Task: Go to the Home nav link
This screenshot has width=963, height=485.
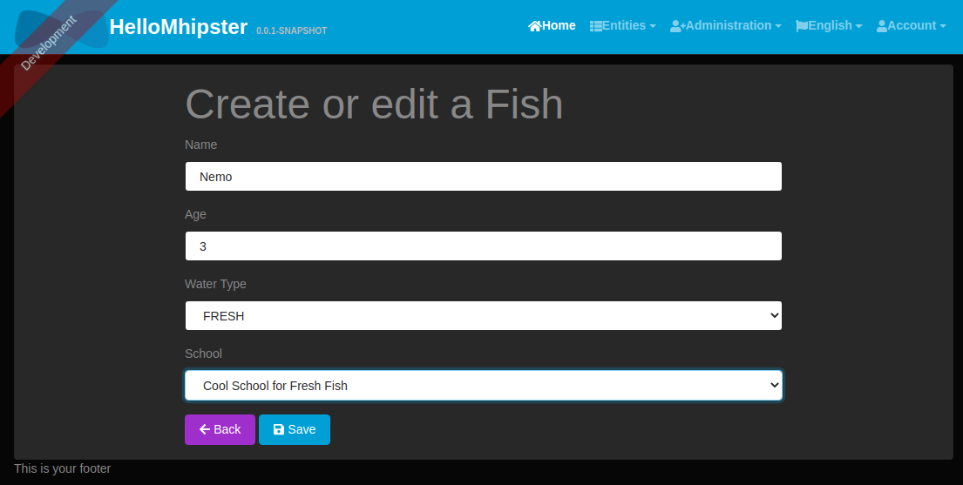Action: click(x=553, y=26)
